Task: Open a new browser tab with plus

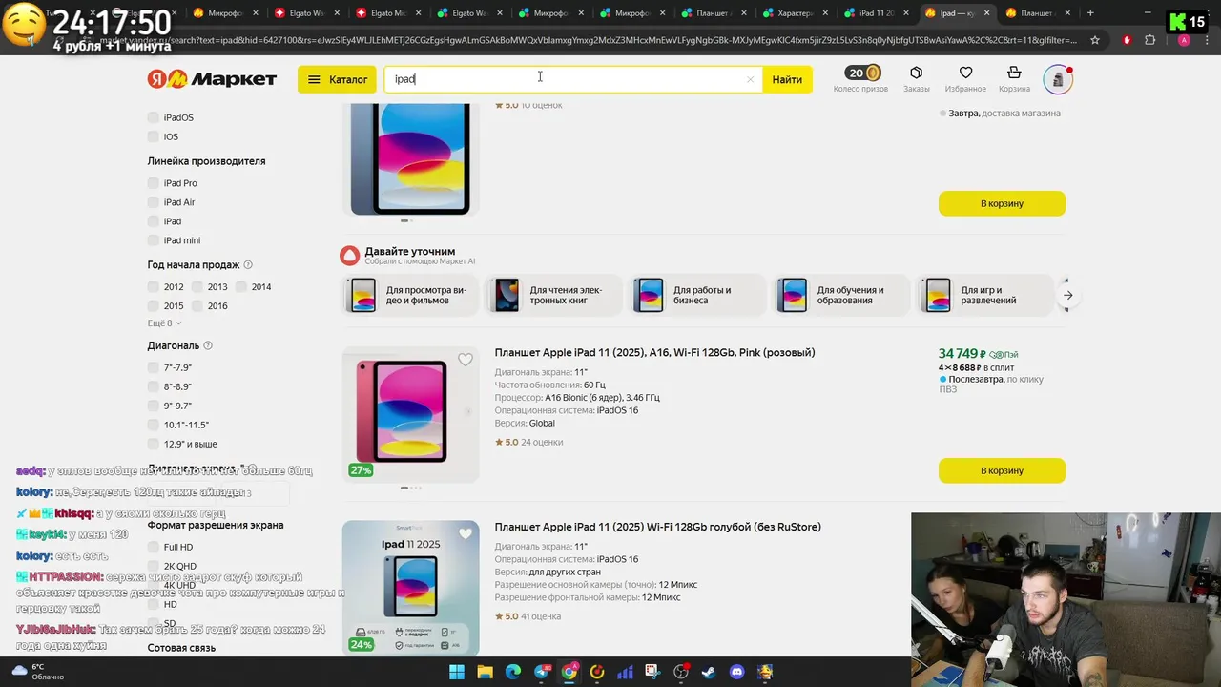Action: [1090, 13]
